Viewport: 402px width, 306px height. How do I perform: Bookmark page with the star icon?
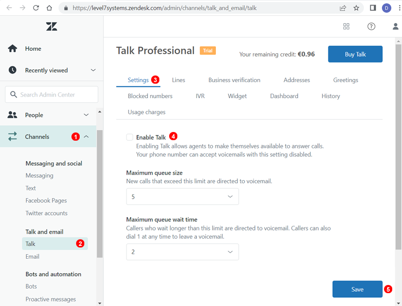(x=356, y=8)
